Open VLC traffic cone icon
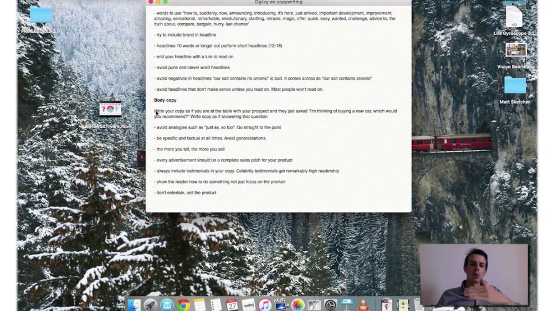The width and height of the screenshot is (554, 311). click(363, 305)
